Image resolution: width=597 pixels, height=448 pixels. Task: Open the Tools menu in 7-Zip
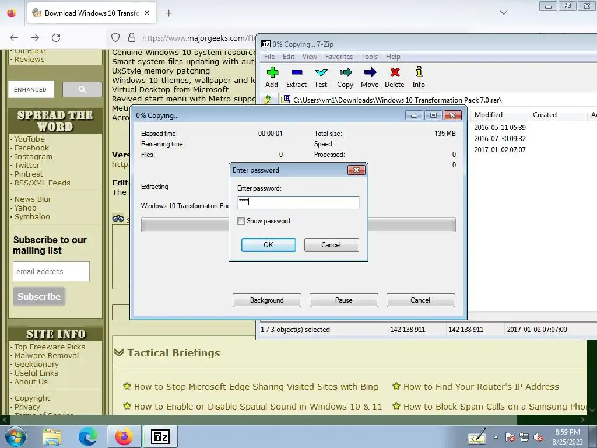(x=369, y=57)
